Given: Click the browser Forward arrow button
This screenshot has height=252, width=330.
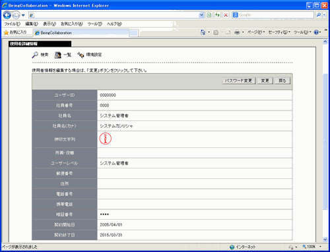Looking at the screenshot, I should click(16, 15).
